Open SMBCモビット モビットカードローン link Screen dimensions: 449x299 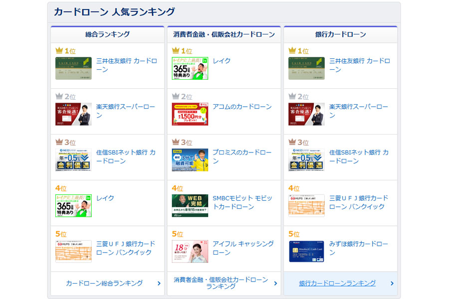tap(242, 202)
